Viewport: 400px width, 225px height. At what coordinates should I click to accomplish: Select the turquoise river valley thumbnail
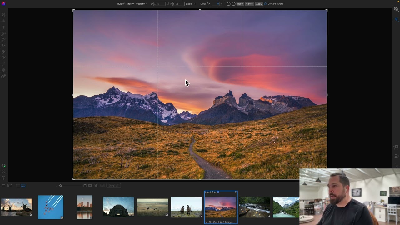286,207
